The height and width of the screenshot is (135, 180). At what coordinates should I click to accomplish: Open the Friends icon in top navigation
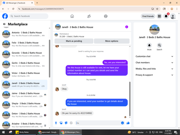click(89, 16)
